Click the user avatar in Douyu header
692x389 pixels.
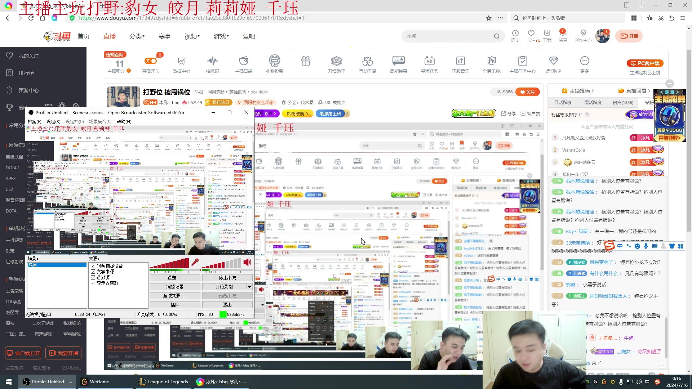click(602, 36)
